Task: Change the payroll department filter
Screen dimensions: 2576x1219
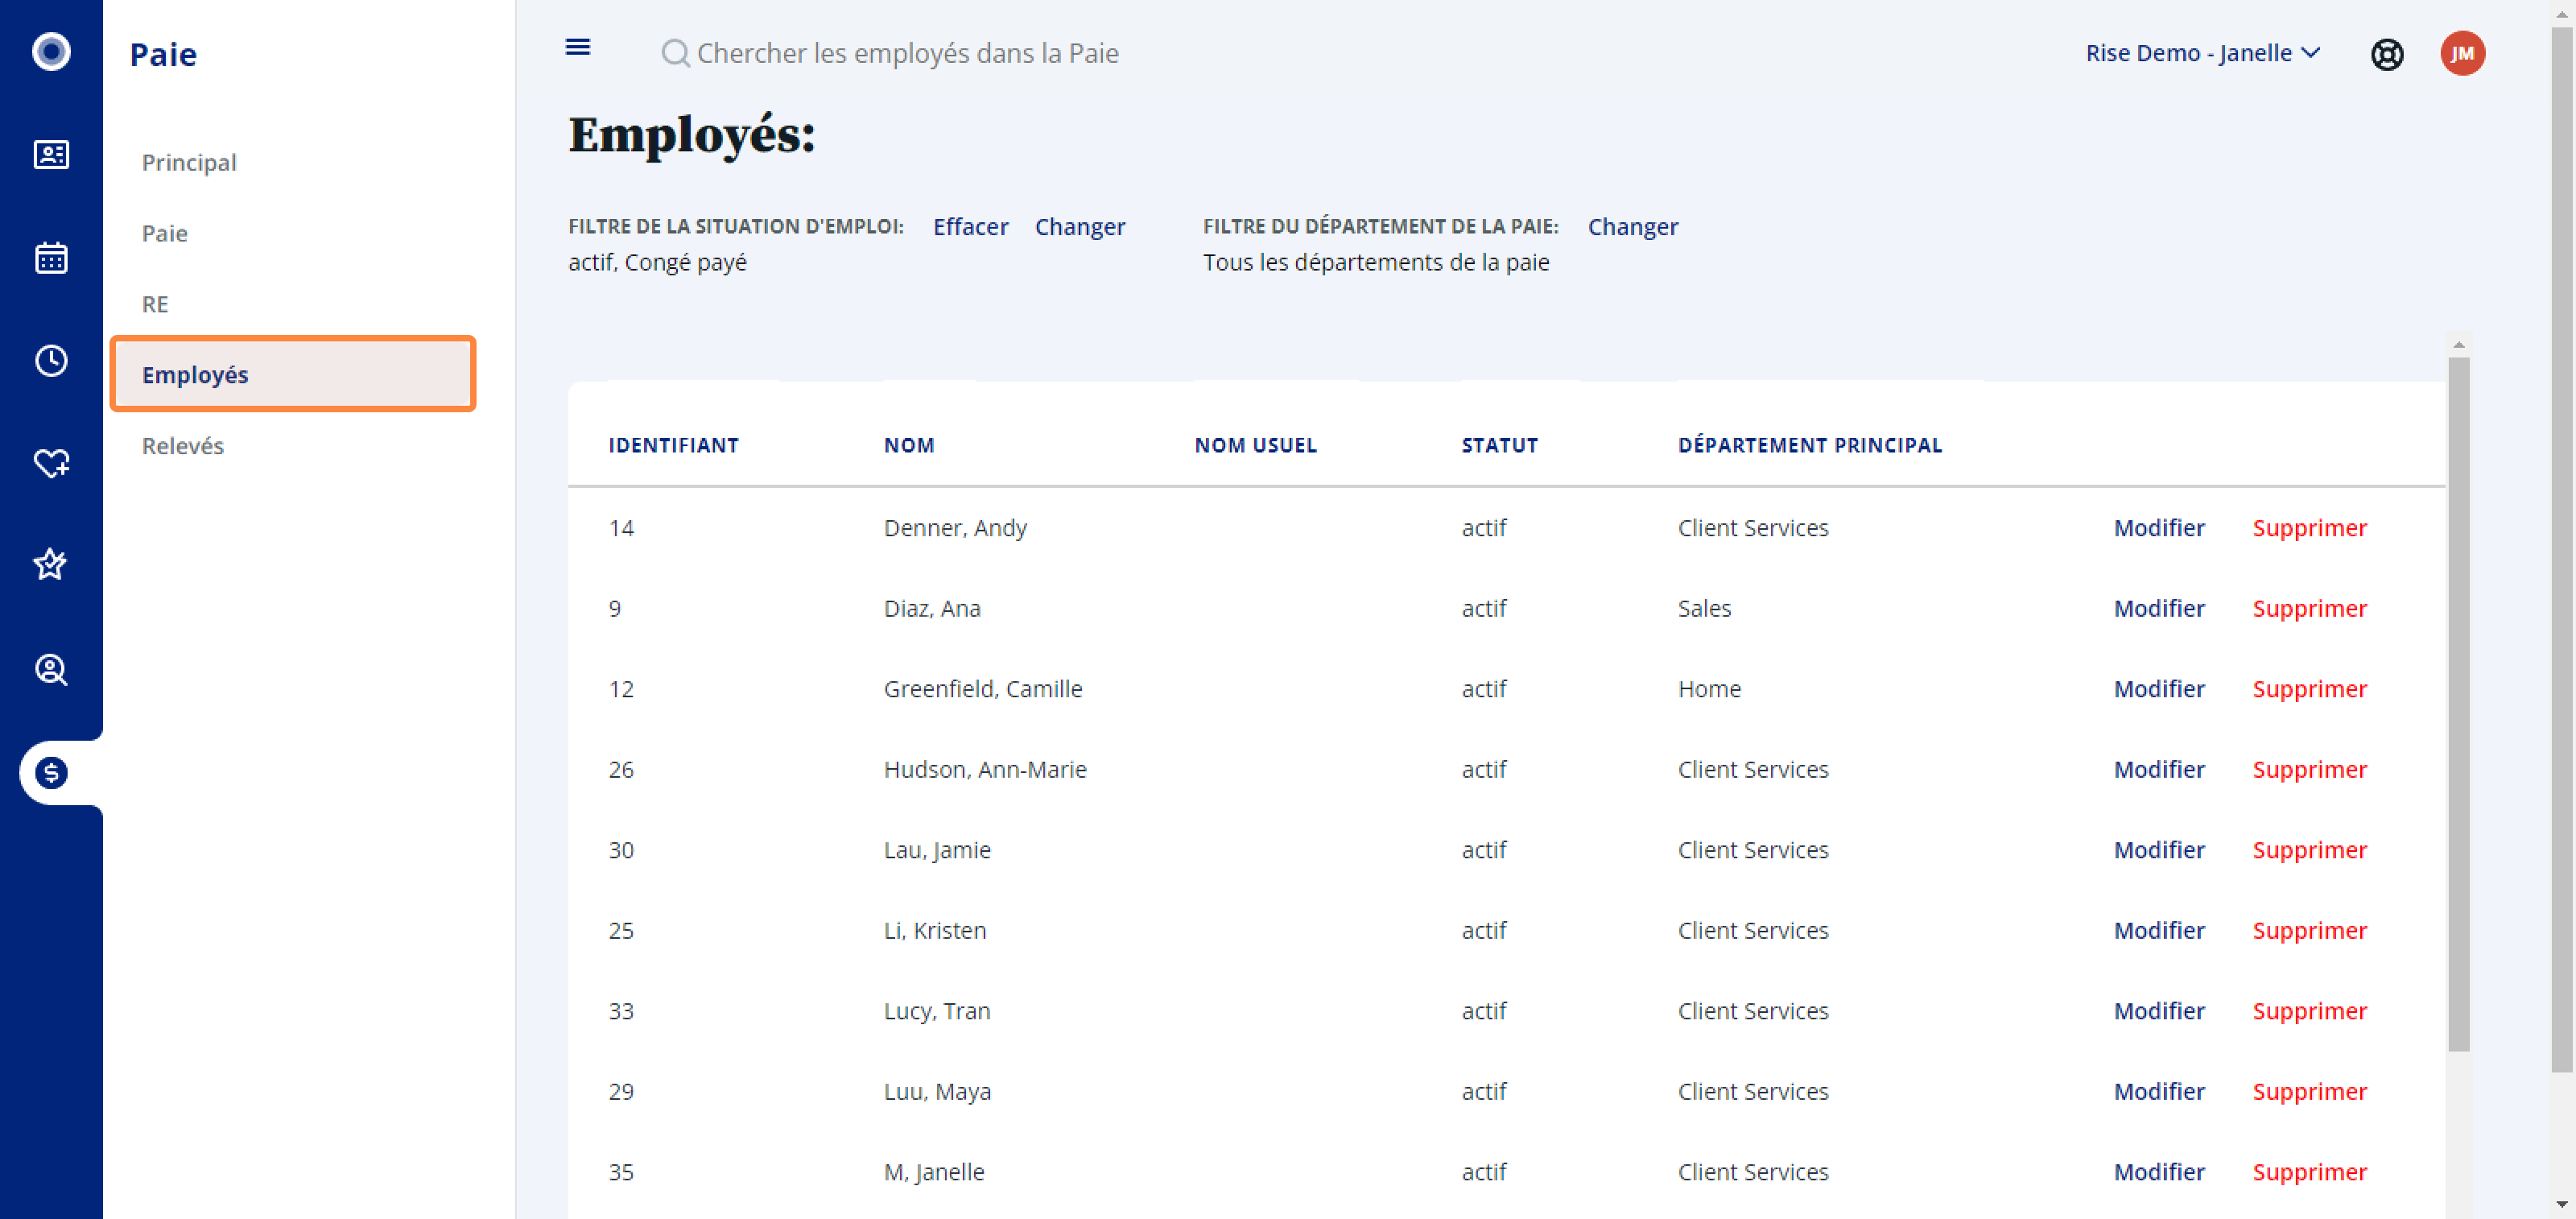Action: 1633,227
